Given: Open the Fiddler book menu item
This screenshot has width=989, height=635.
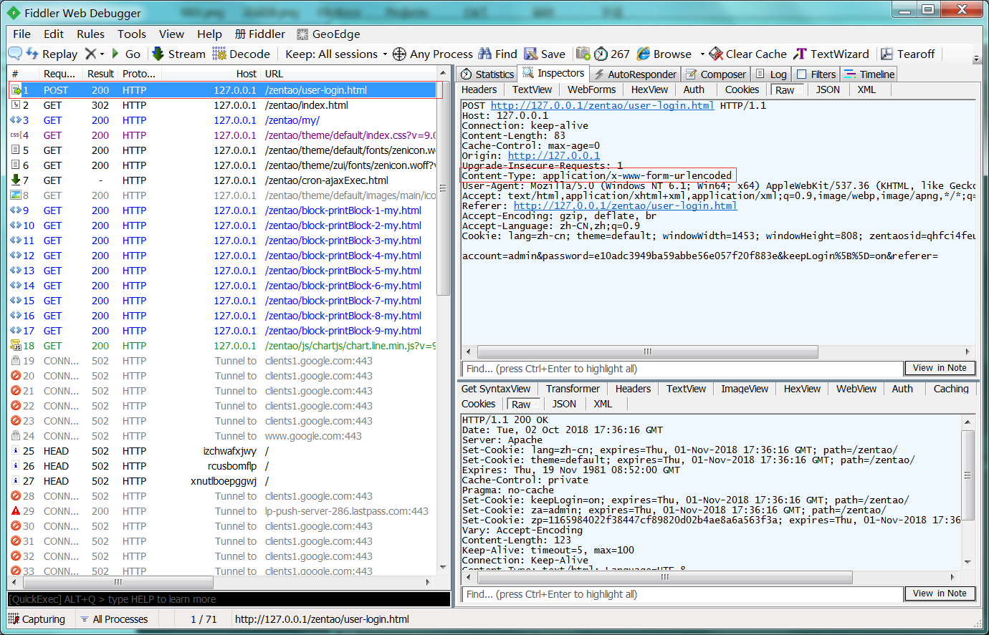Looking at the screenshot, I should click(260, 34).
